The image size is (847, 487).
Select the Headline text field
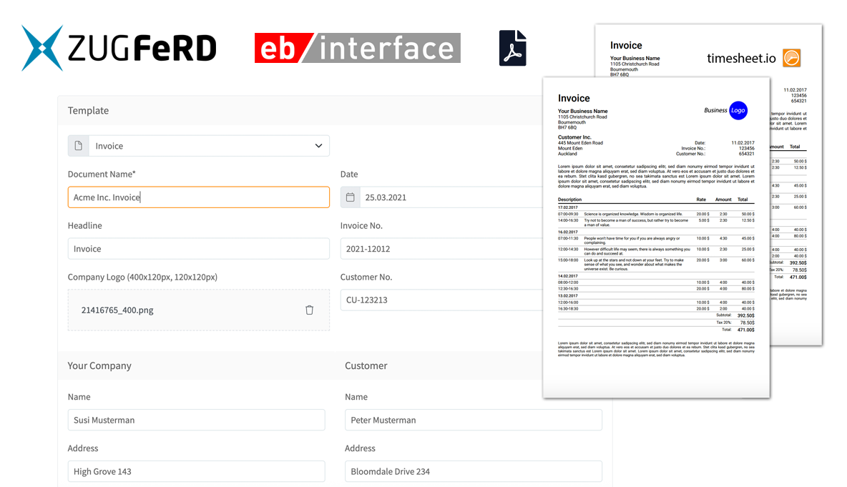pyautogui.click(x=199, y=248)
